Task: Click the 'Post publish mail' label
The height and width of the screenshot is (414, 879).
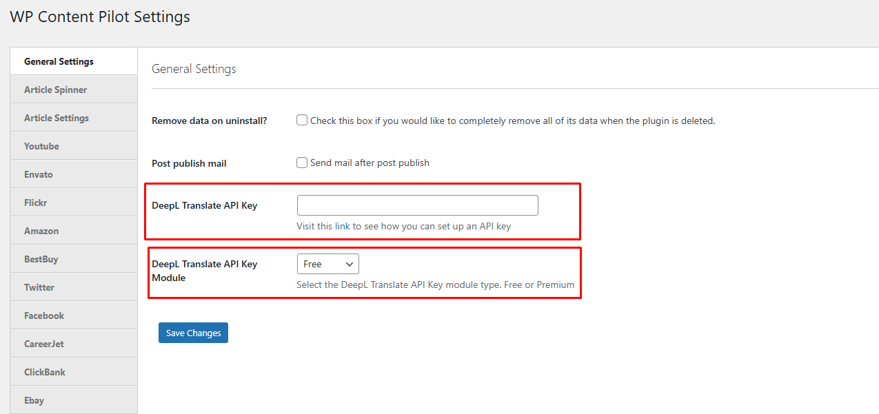Action: tap(189, 163)
